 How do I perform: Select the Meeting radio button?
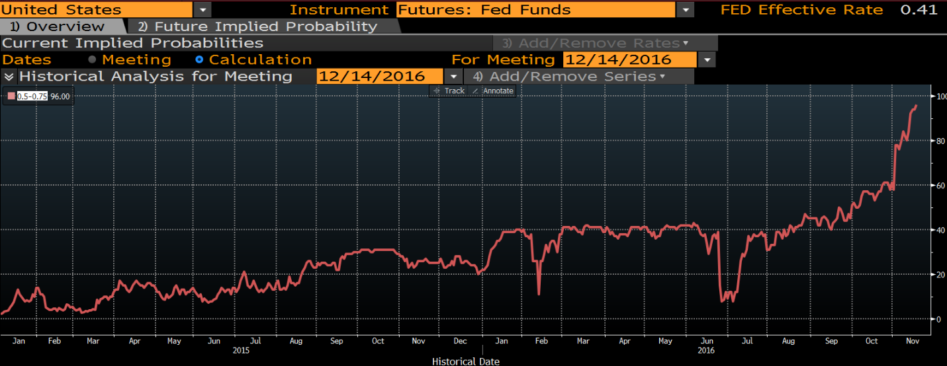(x=92, y=60)
